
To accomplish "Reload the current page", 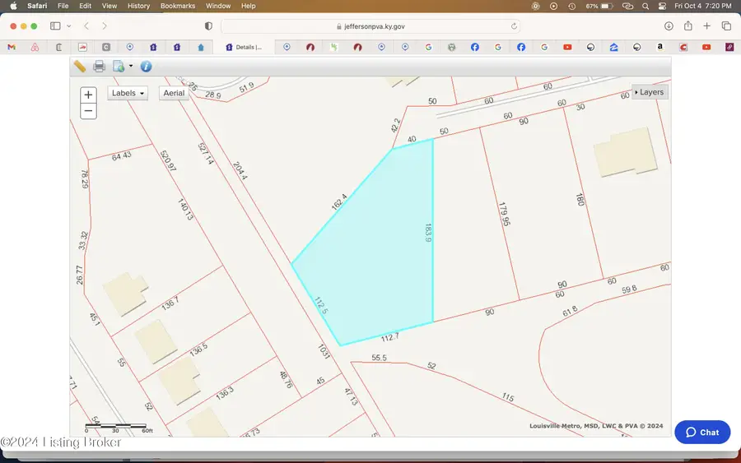I will pos(514,26).
